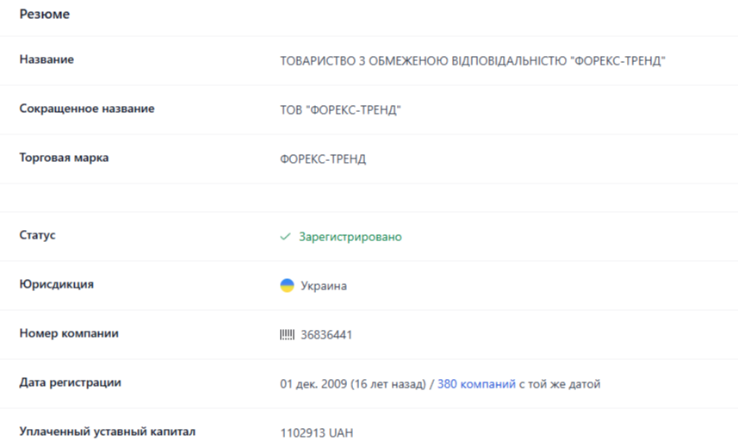Click the Уплаченный уставный капитал label
This screenshot has width=738, height=447.
pyautogui.click(x=108, y=431)
